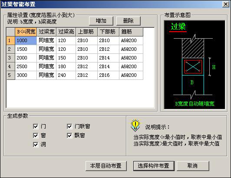231x178 pixels.
Task: Edit the 1000 opening width cell
Action: tap(26, 40)
